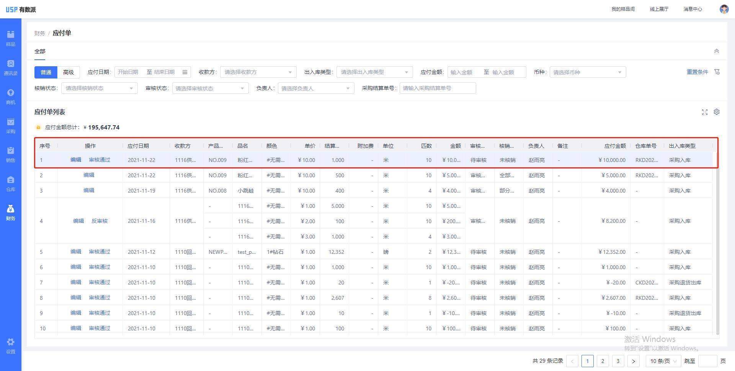
Task: Click the lock icon beside 应付金额总计
Action: tap(38, 127)
